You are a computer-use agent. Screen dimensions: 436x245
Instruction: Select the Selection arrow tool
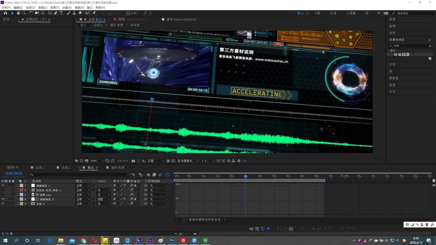pyautogui.click(x=13, y=13)
